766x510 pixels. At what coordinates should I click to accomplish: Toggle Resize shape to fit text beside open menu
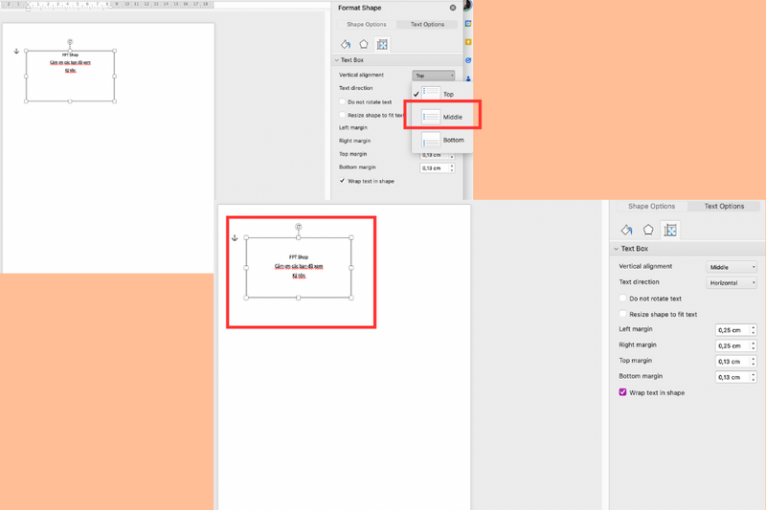point(342,115)
